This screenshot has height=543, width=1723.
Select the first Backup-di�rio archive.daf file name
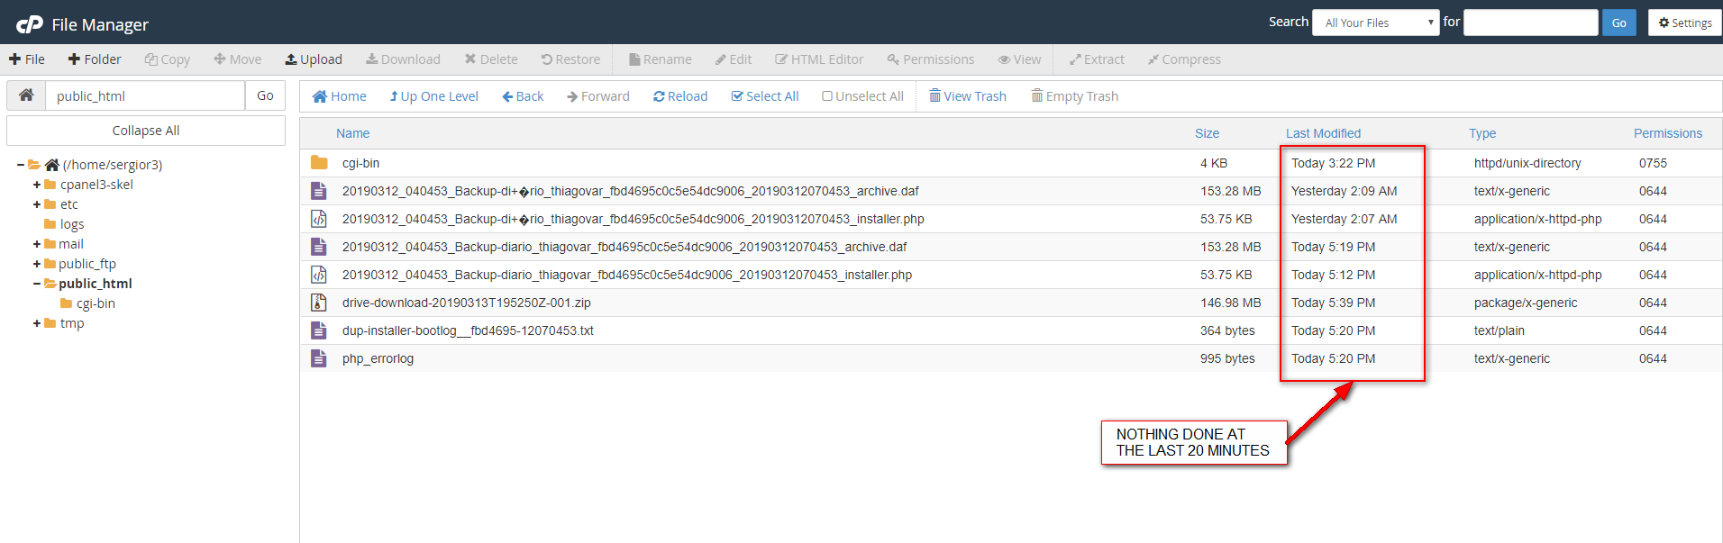(630, 191)
